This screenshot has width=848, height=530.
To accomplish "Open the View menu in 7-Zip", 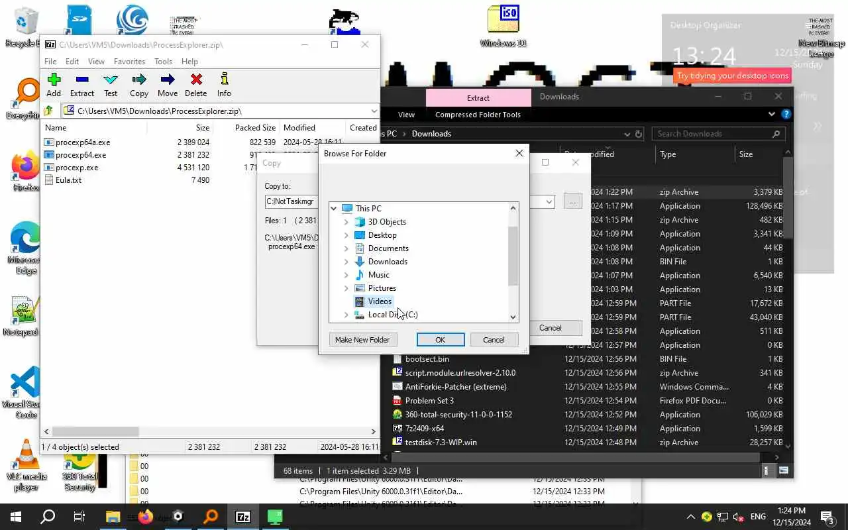I will [x=97, y=61].
